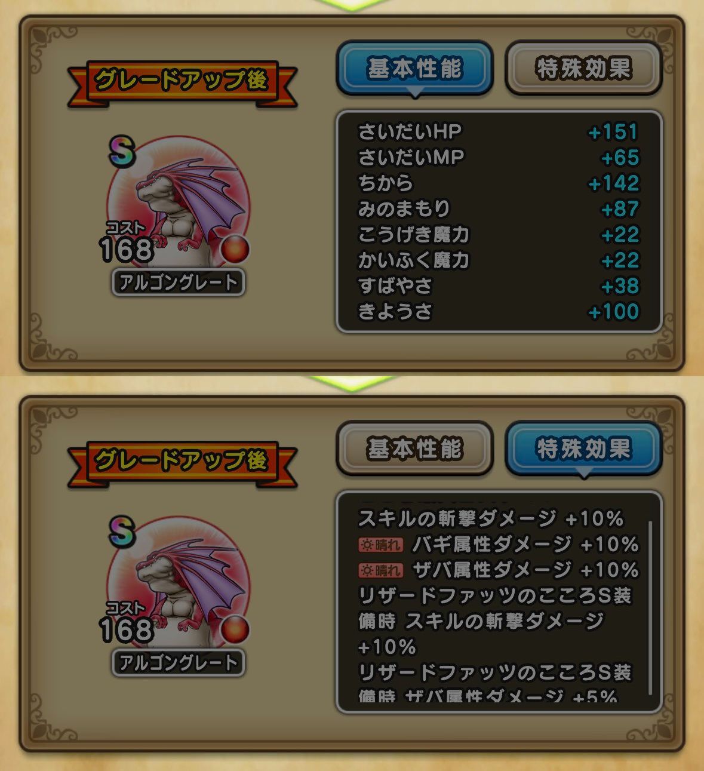
Task: Tap the red orb type icon in upper panel
Action: click(x=235, y=250)
